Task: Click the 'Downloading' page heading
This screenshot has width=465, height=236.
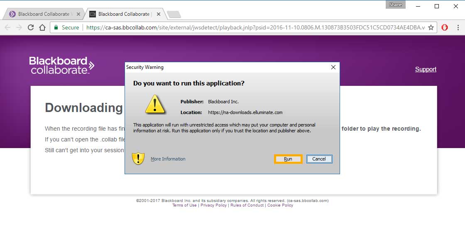Action: [x=84, y=108]
